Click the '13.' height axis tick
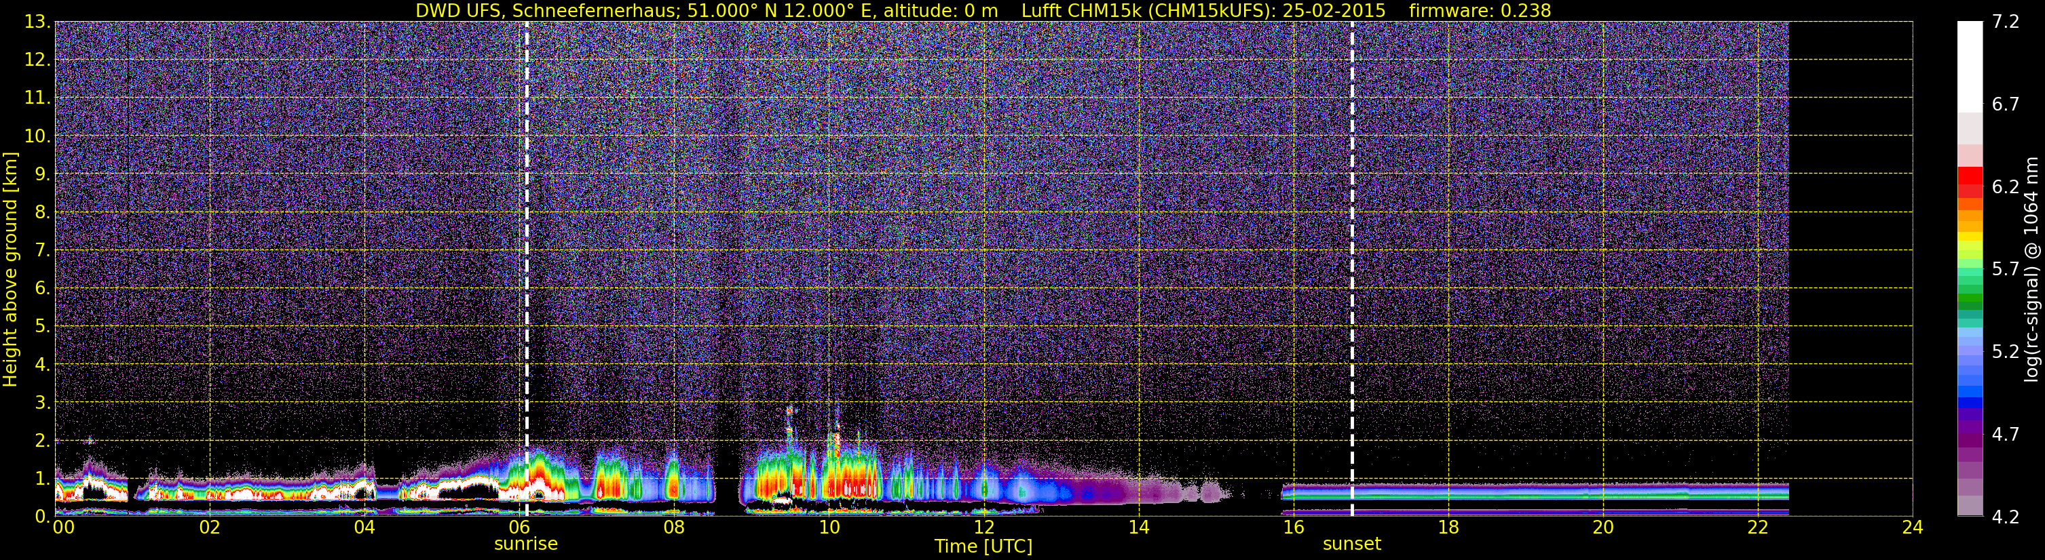 [37, 22]
